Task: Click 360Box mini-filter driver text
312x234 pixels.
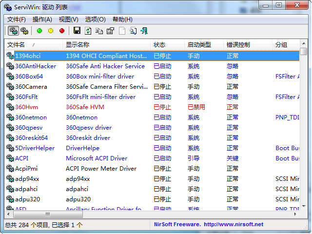Action: pyautogui.click(x=100, y=77)
